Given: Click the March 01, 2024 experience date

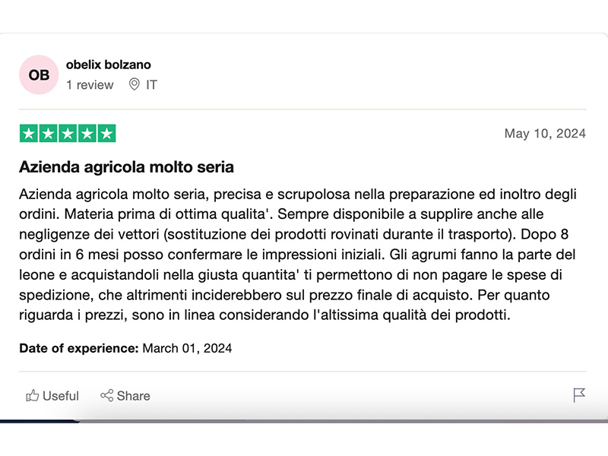Looking at the screenshot, I should point(187,349).
